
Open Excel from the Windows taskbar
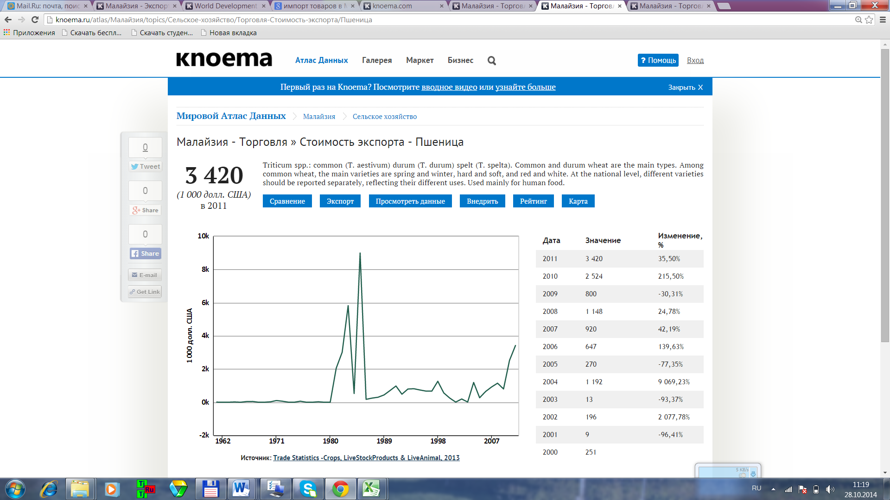pos(371,489)
